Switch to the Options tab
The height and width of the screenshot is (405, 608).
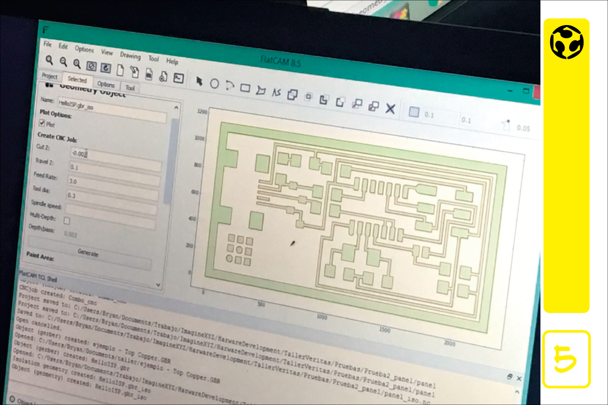106,84
